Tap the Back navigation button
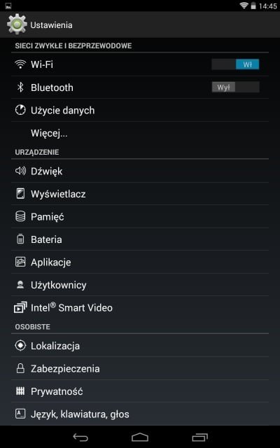Screen dimensions: 280x448 point(80,437)
